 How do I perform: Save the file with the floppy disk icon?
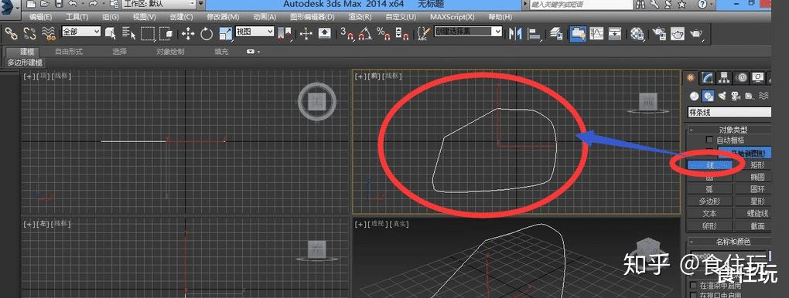tap(59, 4)
